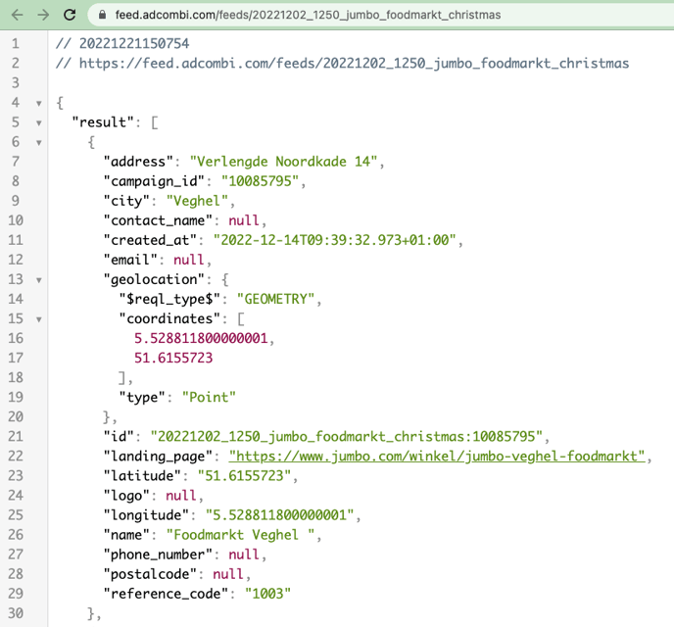Click the "landing_page" key name
Viewport: 674px width, 627px height.
tap(158, 456)
